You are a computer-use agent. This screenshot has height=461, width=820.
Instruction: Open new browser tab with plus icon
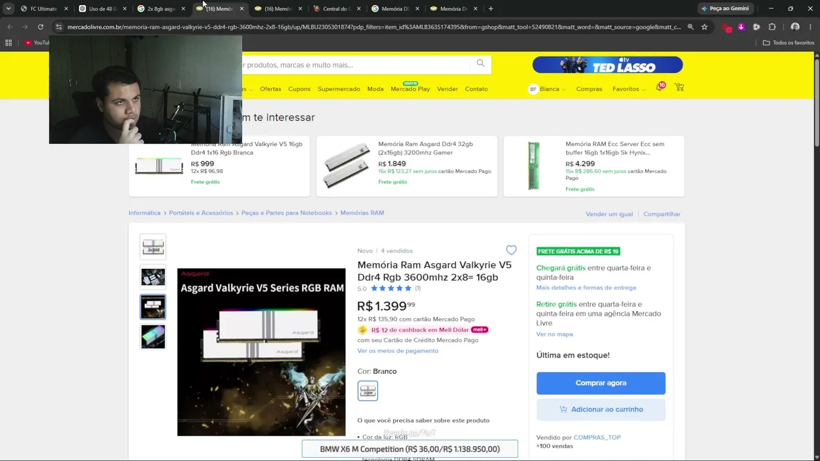(x=491, y=9)
